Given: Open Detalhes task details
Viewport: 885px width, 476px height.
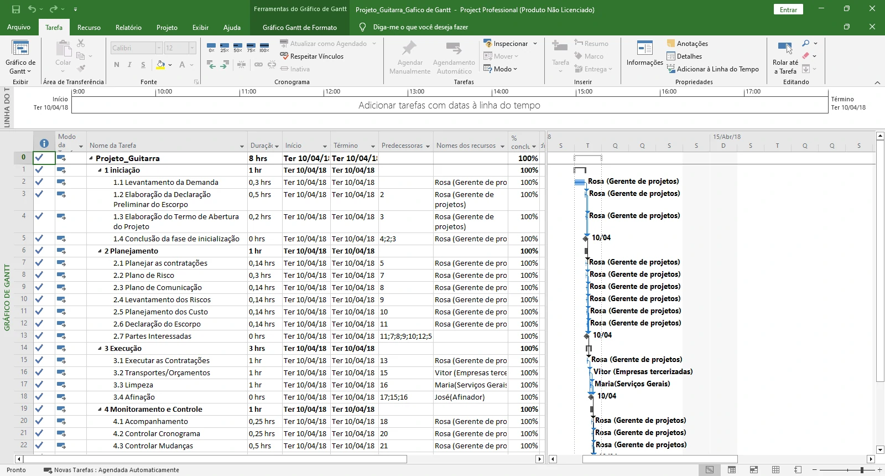Looking at the screenshot, I should [684, 56].
